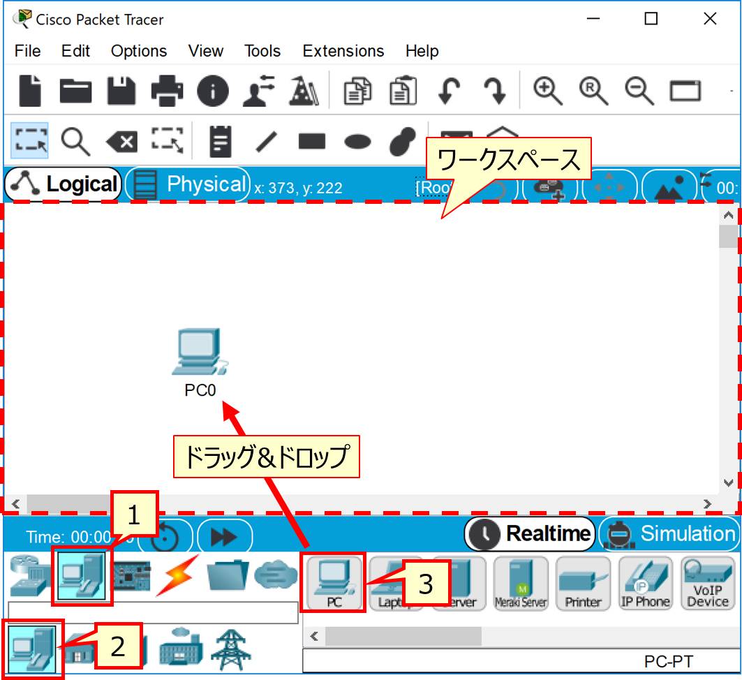Click the workspace vertical scrollbar down arrow

point(728,483)
